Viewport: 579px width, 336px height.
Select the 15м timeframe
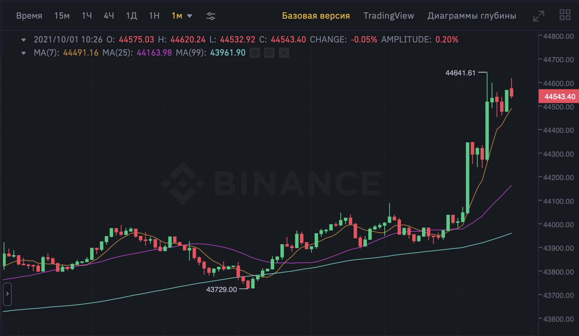(62, 16)
